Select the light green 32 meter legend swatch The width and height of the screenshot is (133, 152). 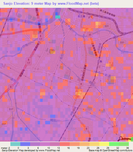tap(124, 144)
